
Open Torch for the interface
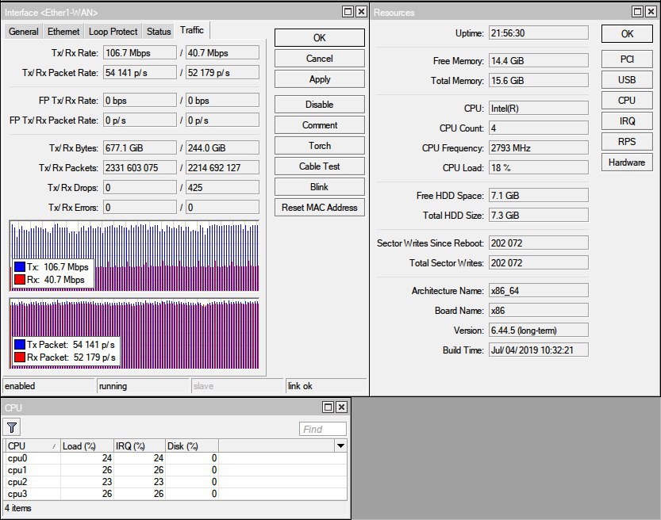point(320,146)
